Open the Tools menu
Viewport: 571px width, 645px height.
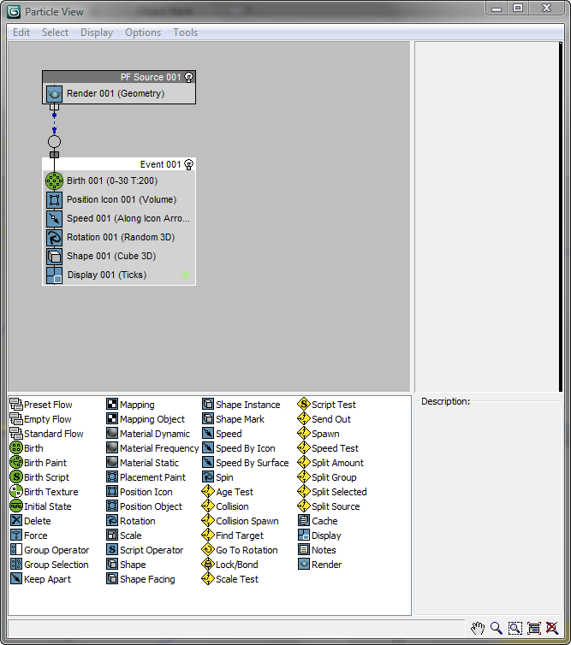[185, 33]
